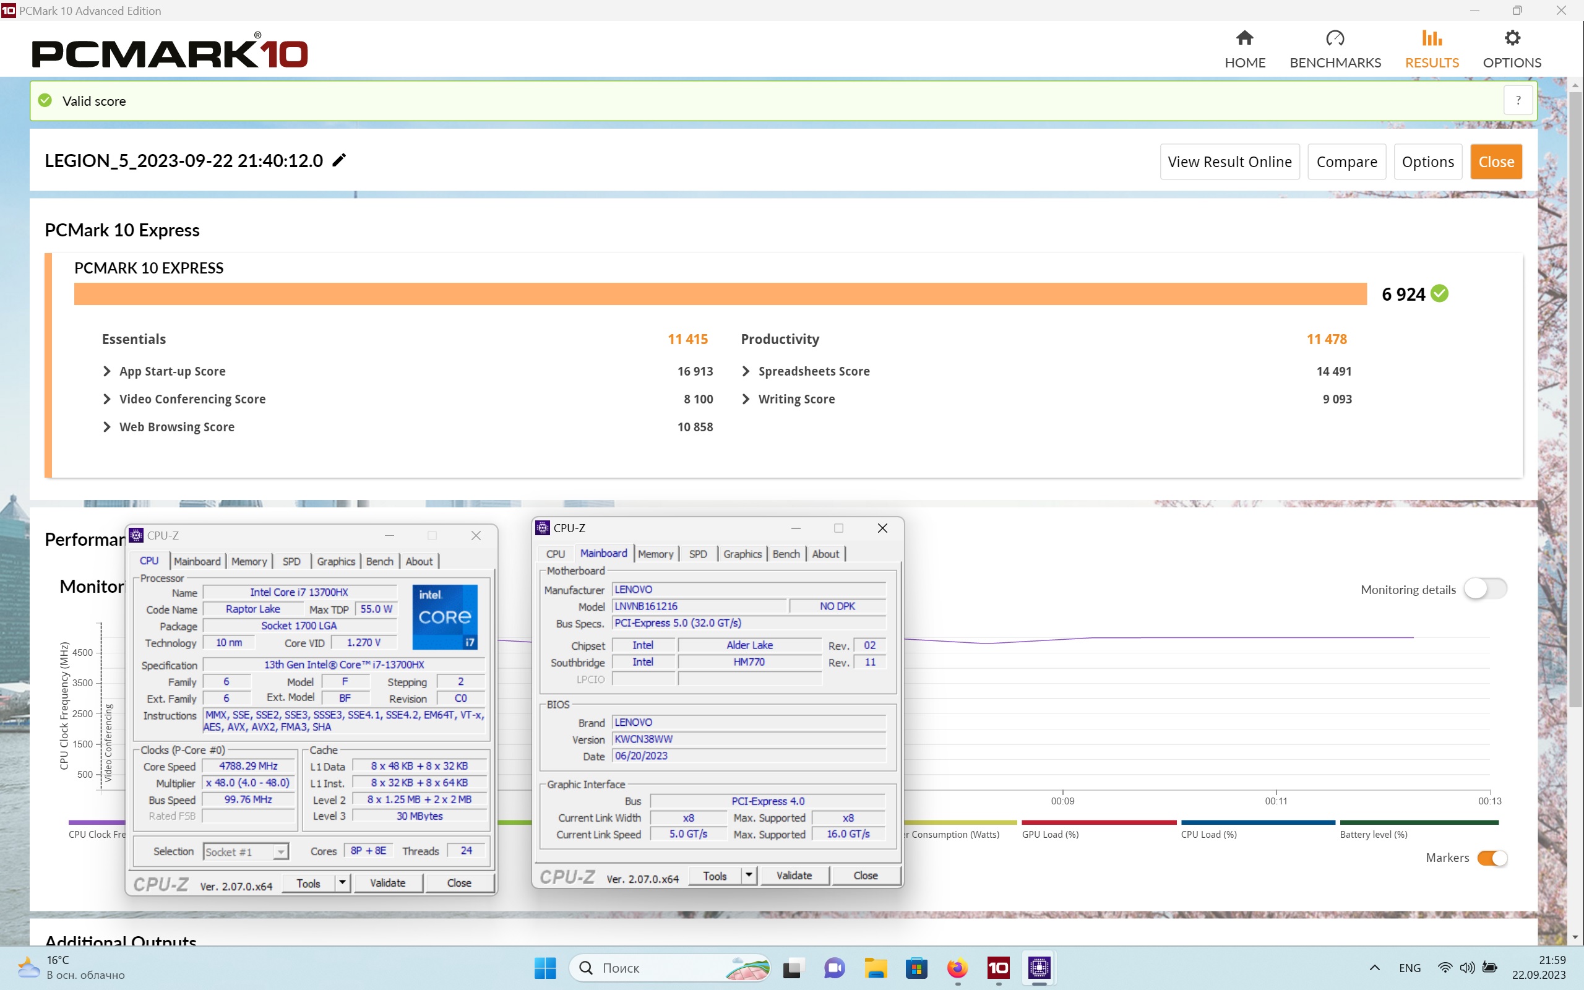Screen dimensions: 1584x990
Task: Click the Battery level green legend bar
Action: [1419, 822]
